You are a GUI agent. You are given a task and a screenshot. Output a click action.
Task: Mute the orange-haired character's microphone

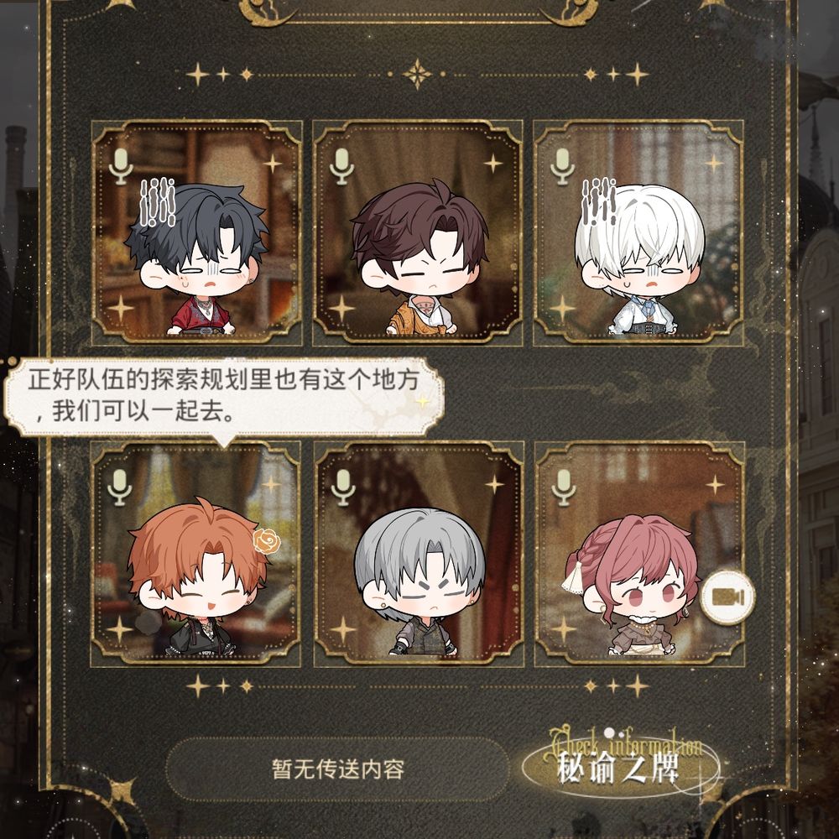tap(119, 487)
